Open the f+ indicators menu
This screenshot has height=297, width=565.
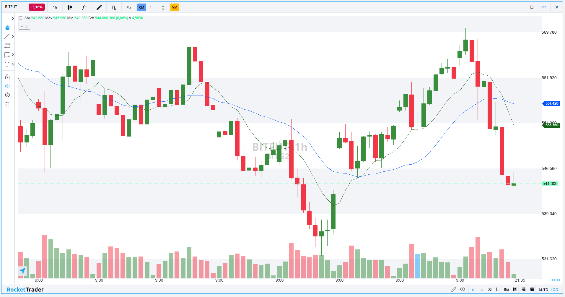coord(84,7)
